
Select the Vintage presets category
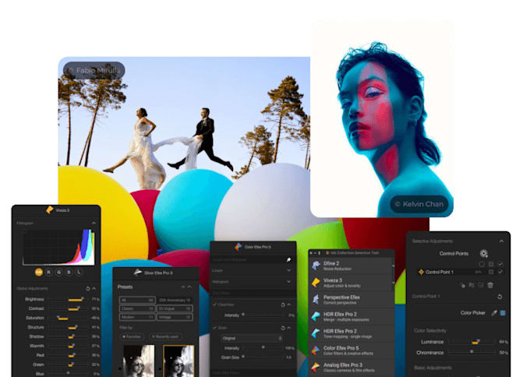[x=175, y=317]
